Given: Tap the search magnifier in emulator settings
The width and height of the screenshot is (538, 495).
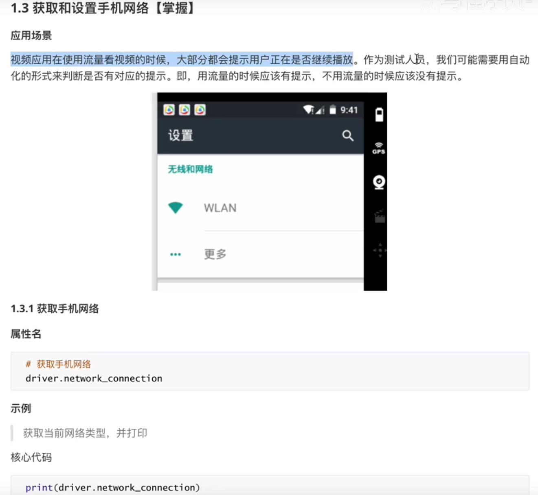Looking at the screenshot, I should (347, 135).
